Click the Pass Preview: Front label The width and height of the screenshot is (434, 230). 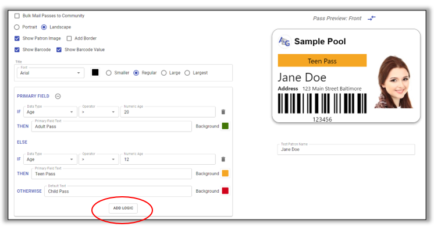[x=337, y=19]
